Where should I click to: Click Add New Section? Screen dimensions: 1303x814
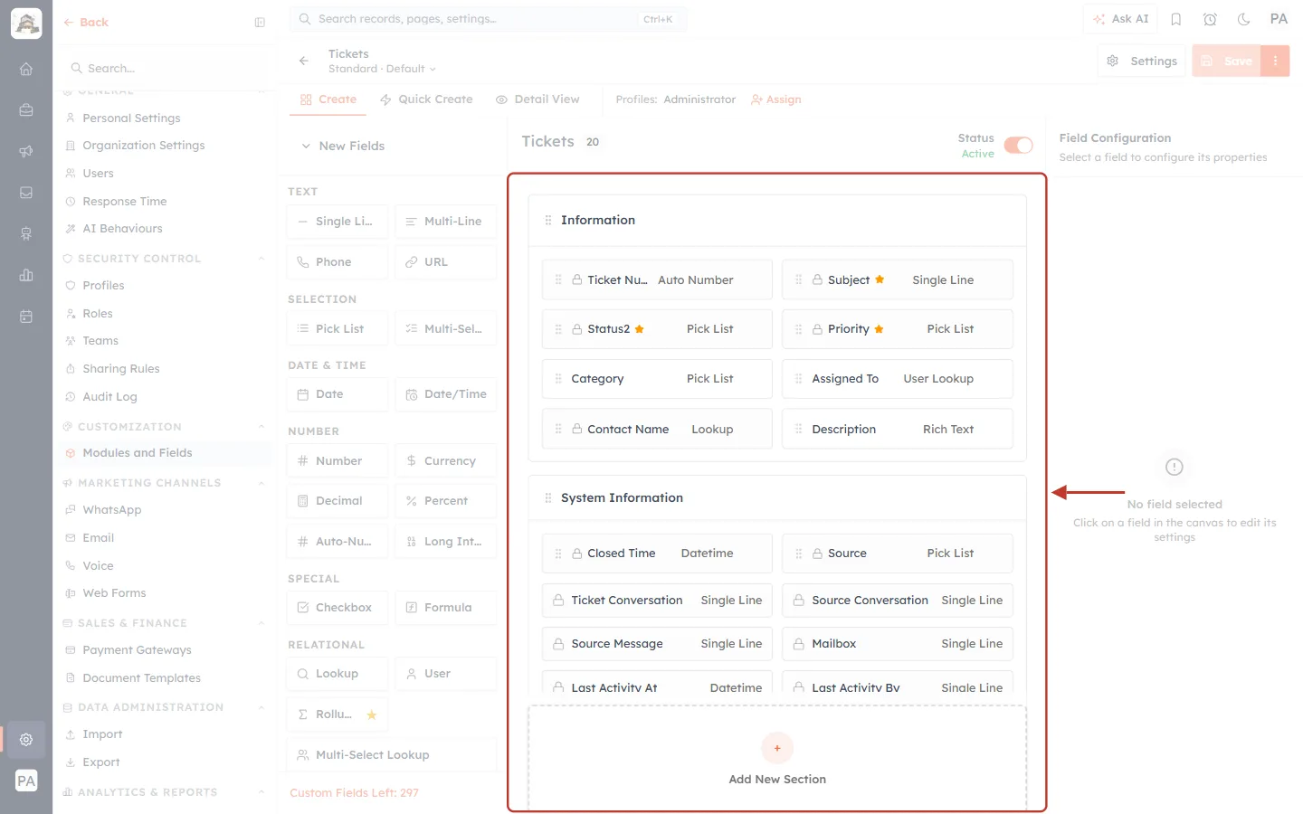[777, 759]
